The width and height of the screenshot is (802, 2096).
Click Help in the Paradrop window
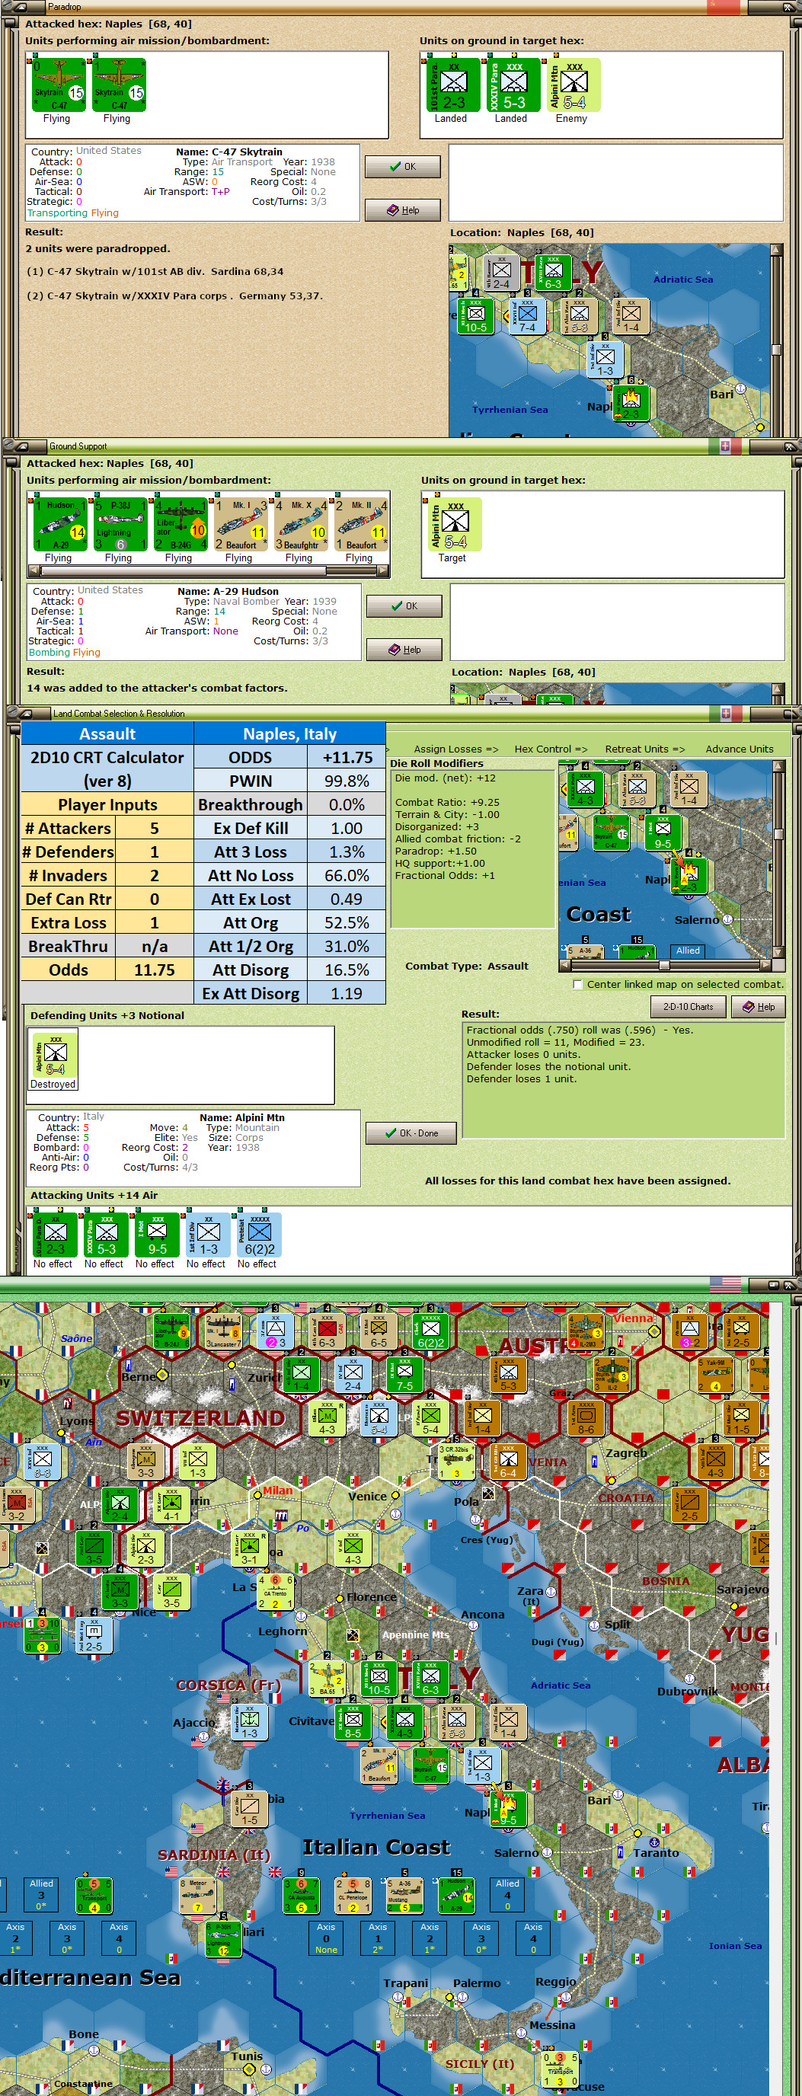(403, 210)
